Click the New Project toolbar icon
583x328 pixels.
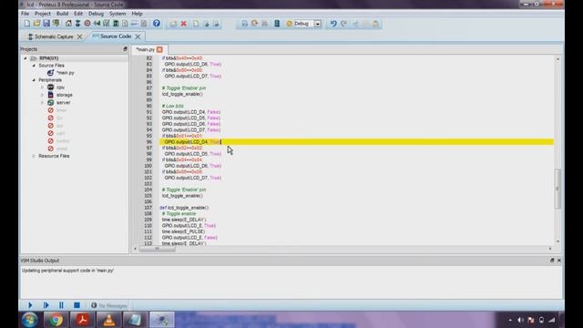click(26, 24)
